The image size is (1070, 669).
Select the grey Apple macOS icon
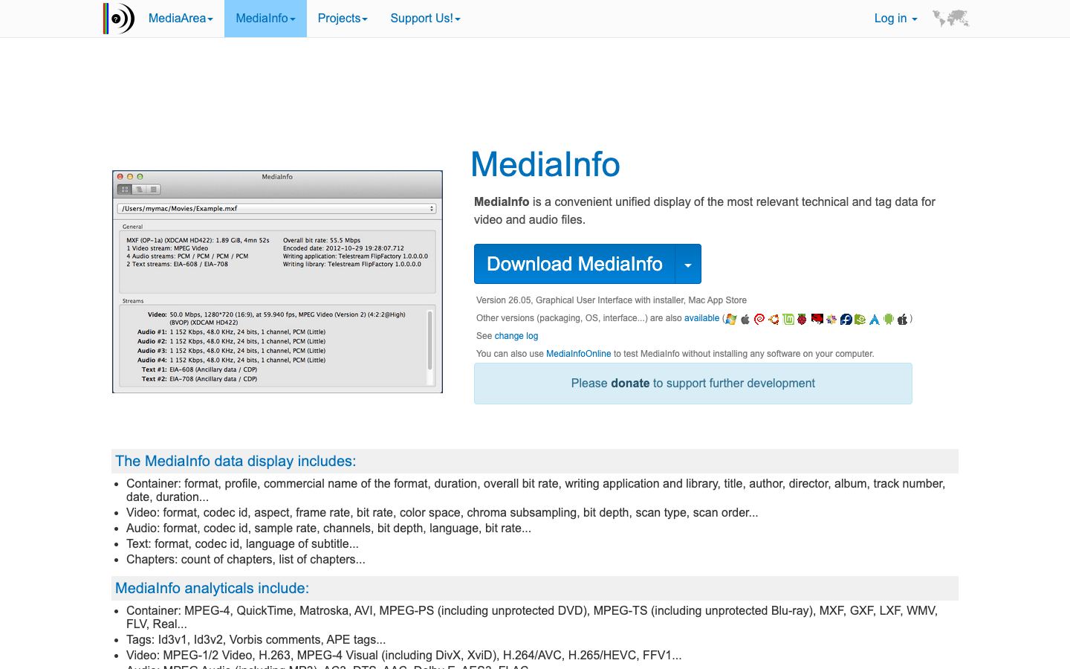[745, 319]
